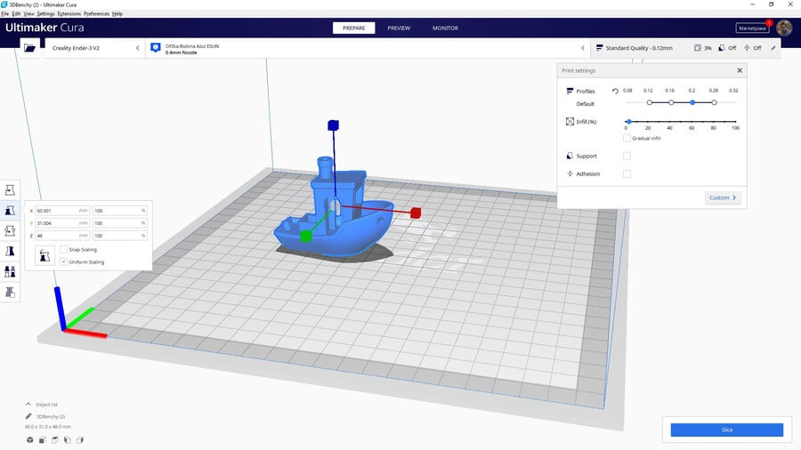Select the Support Blocker tool

(x=10, y=293)
